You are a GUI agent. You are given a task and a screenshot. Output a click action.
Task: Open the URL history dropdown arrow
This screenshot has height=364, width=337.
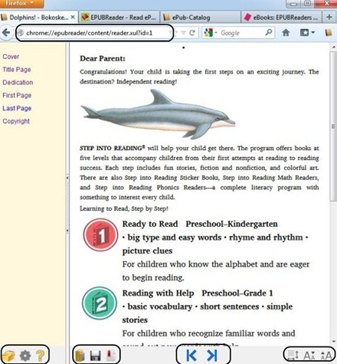click(183, 33)
